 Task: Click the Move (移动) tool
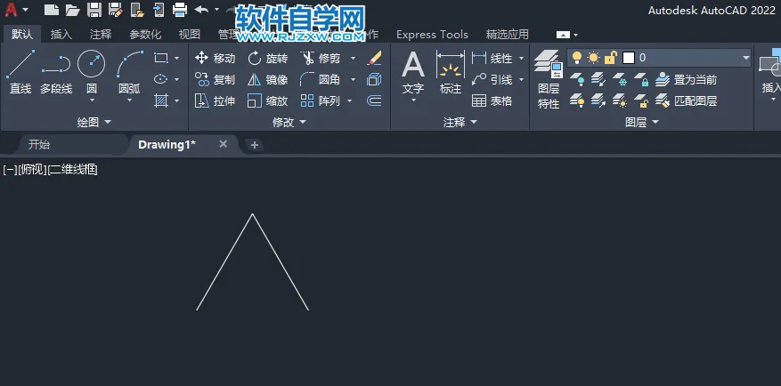(215, 59)
